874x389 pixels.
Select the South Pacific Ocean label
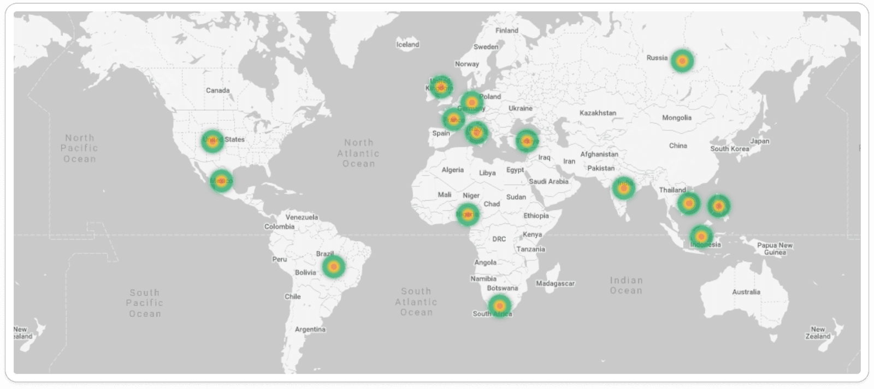click(x=145, y=303)
